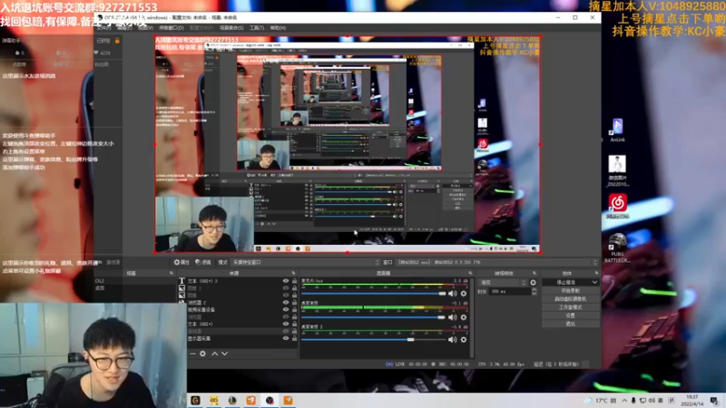Open the 场景集合(S) menu

pos(231,28)
